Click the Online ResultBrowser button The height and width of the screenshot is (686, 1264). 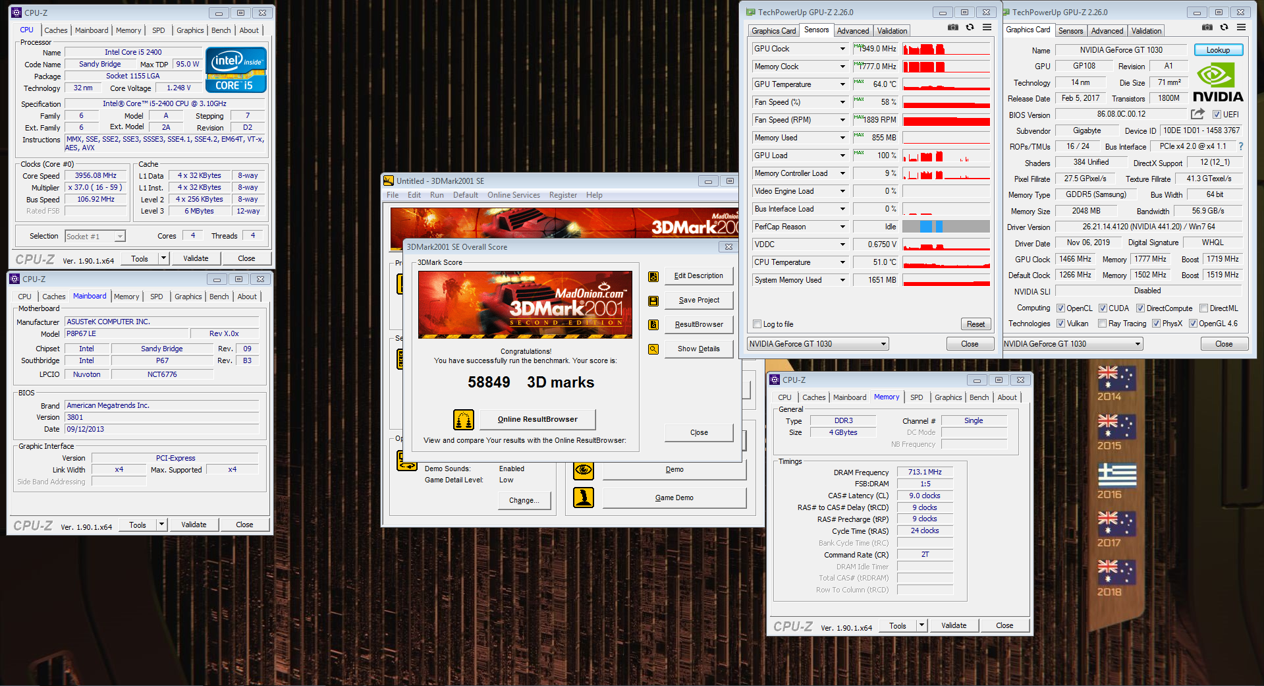[537, 419]
